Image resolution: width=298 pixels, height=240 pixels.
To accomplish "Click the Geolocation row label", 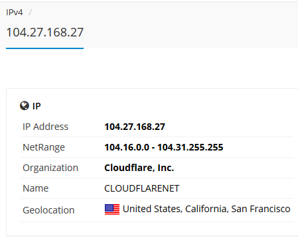I will [48, 210].
